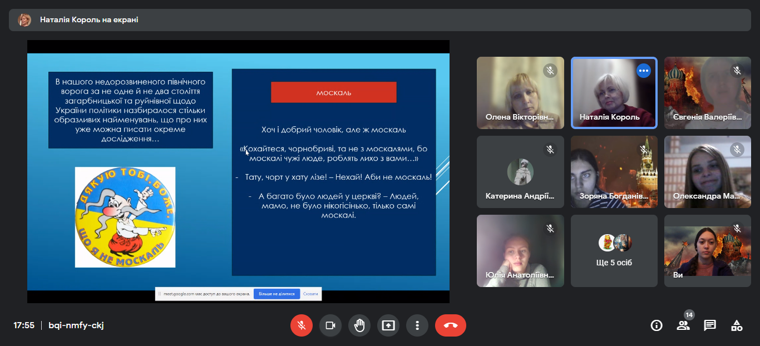Select Зоряна Богданівна video tile

point(614,172)
